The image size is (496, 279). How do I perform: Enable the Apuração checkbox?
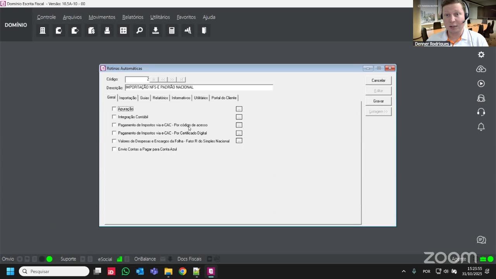[x=114, y=108]
